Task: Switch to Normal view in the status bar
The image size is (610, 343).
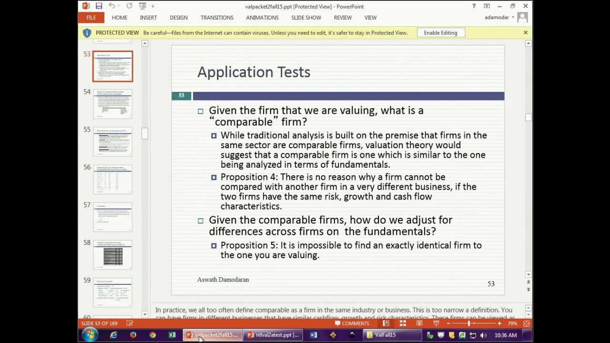Action: point(386,323)
